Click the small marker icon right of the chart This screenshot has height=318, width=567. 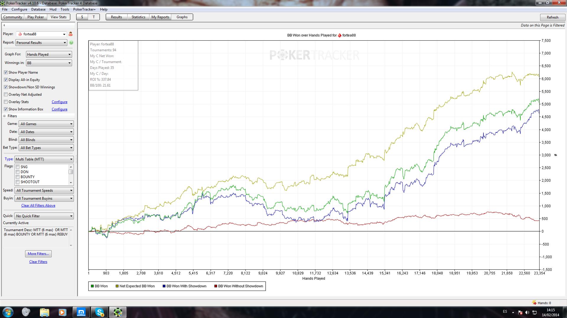[555, 155]
